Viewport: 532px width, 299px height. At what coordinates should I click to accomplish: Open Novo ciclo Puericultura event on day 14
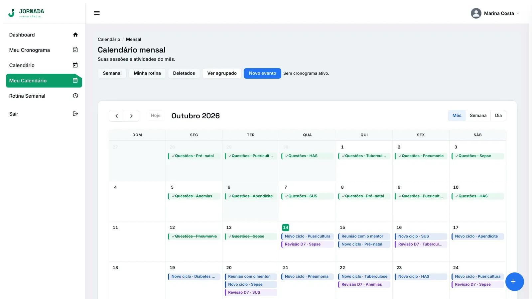(x=308, y=236)
